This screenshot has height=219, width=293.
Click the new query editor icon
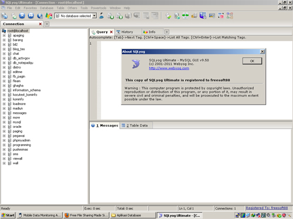click(13, 16)
